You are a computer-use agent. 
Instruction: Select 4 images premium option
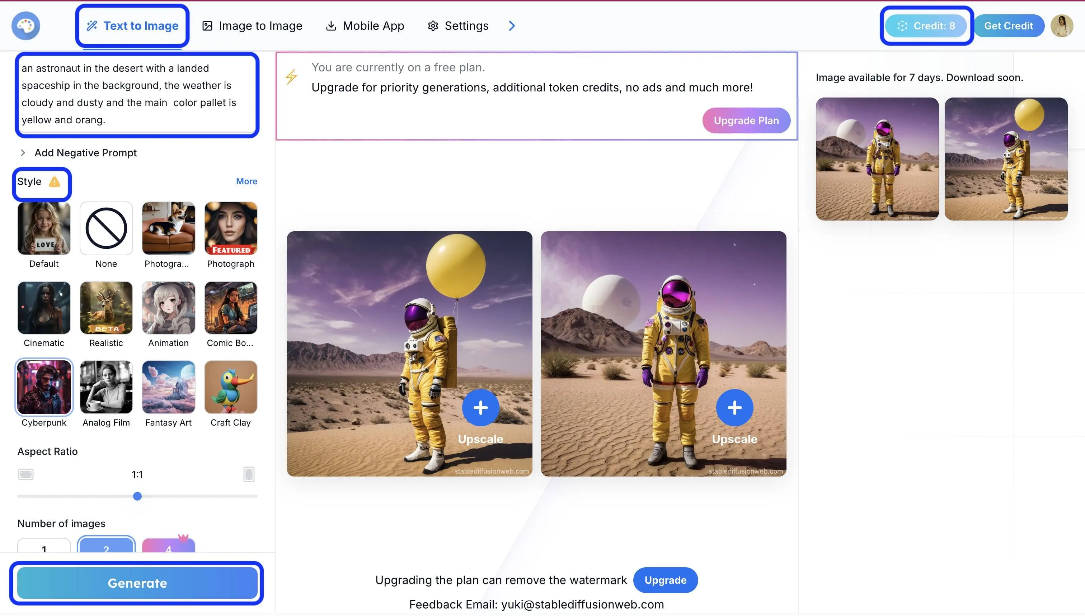pyautogui.click(x=169, y=546)
